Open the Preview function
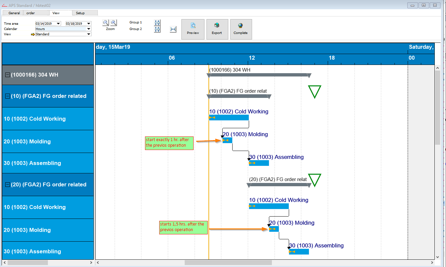 (x=193, y=29)
